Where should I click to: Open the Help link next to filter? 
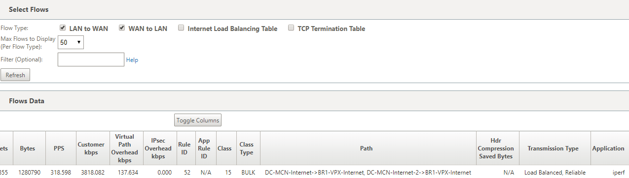(x=132, y=60)
